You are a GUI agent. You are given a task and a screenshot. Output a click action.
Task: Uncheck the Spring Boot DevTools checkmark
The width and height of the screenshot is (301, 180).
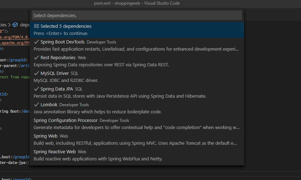point(36,42)
